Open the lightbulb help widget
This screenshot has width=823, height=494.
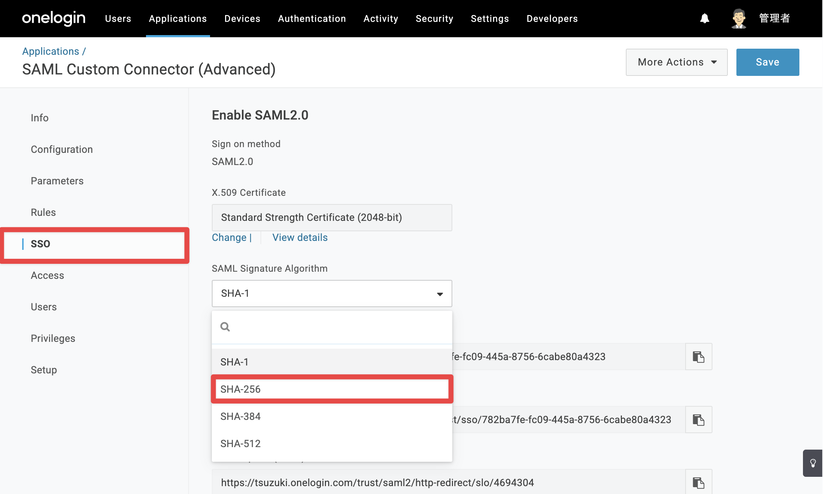pos(813,463)
